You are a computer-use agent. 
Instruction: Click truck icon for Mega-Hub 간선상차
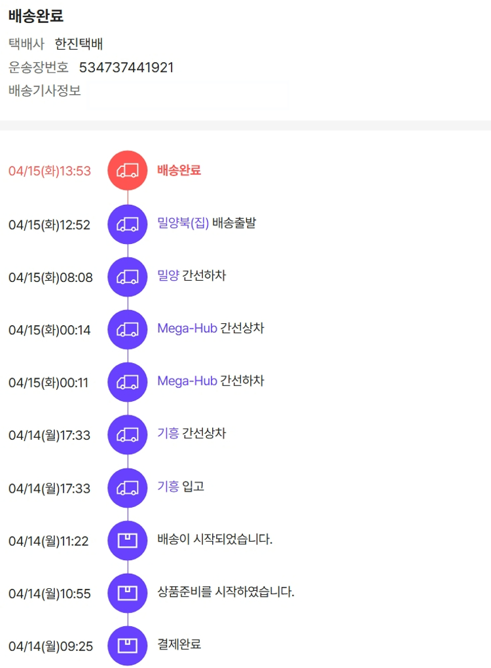coord(128,329)
